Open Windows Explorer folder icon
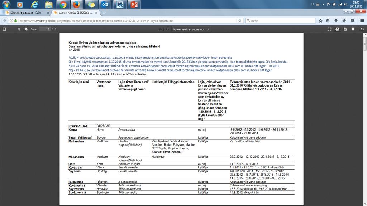Viewport: 367px width, 206px height. 49,4
